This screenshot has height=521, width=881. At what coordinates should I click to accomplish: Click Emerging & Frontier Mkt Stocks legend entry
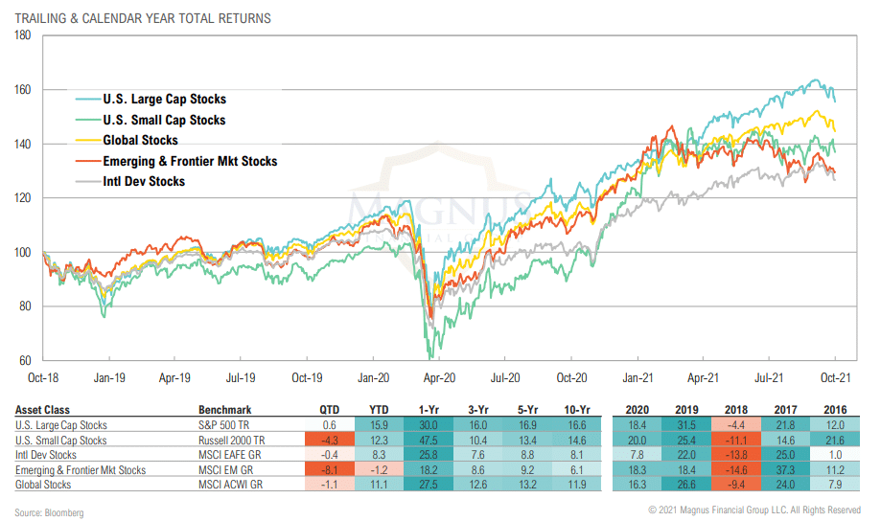click(x=176, y=161)
